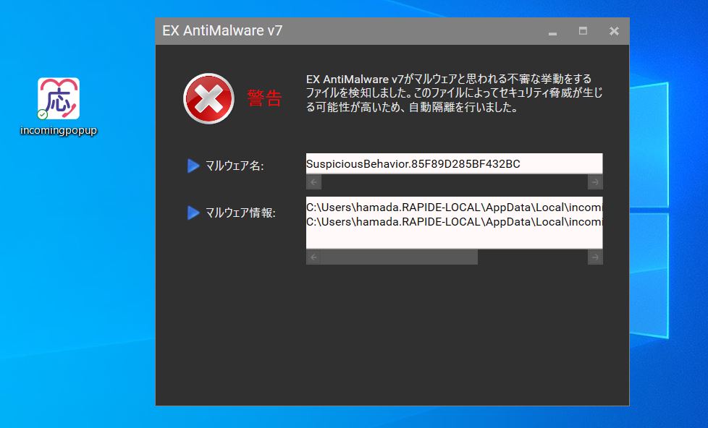Viewport: 708px width, 428px height.
Task: Click the quarantine warning message paragraph
Action: point(454,93)
